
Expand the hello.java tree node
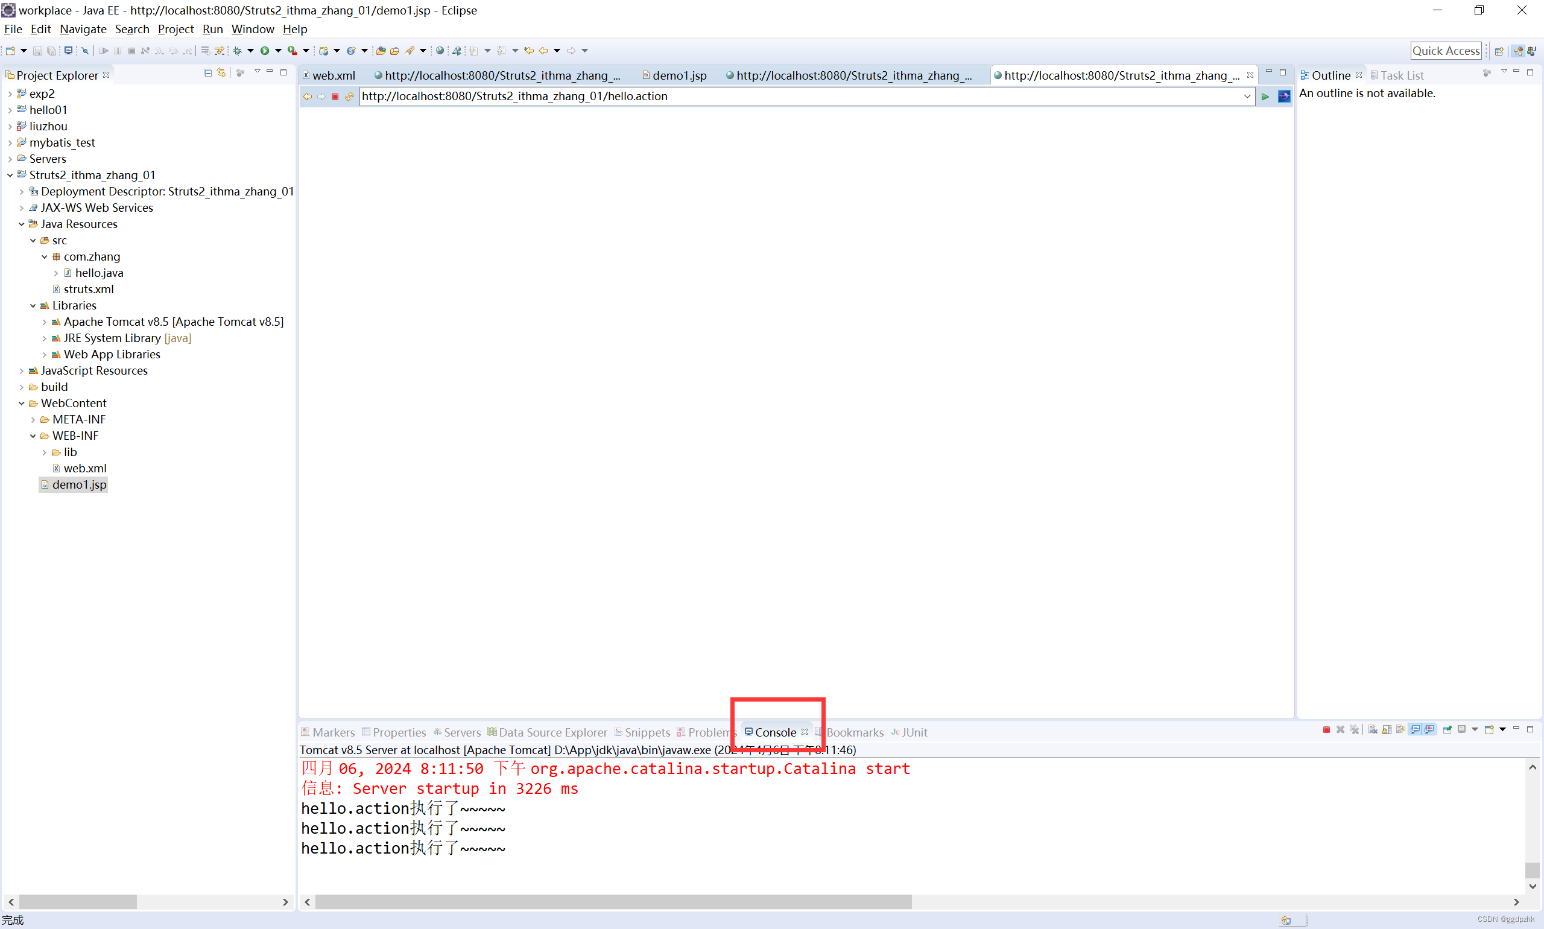coord(55,273)
